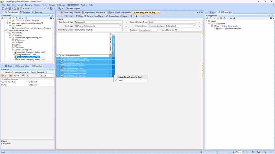Viewport: 275px width, 154px height.
Task: Click the Dependency Criteria browse button
Action: click(126, 30)
